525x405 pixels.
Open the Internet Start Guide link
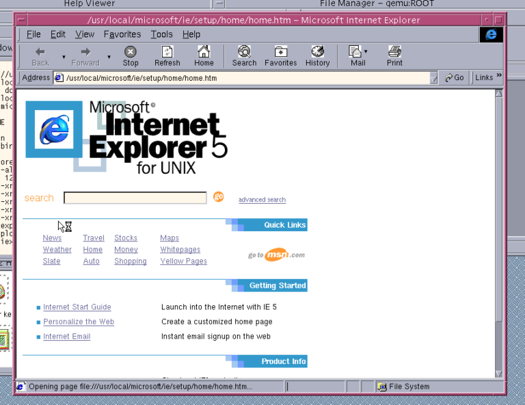(77, 307)
